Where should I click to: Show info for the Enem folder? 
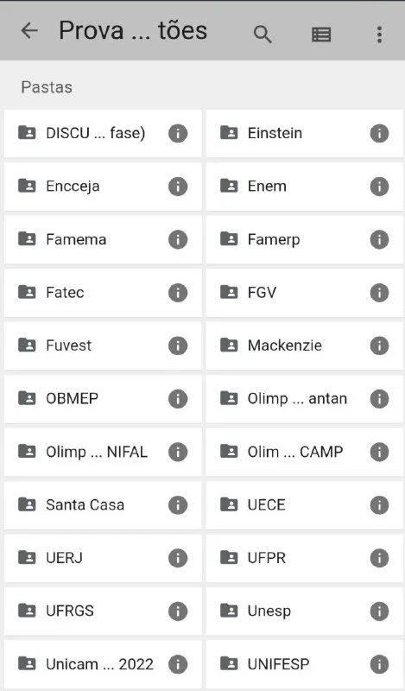(379, 187)
